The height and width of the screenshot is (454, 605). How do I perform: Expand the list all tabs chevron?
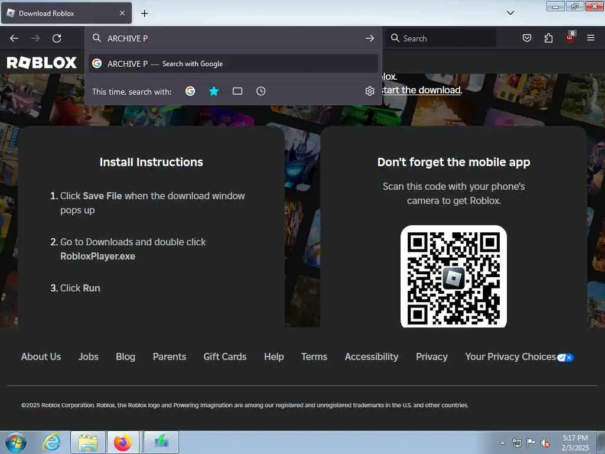coord(510,13)
